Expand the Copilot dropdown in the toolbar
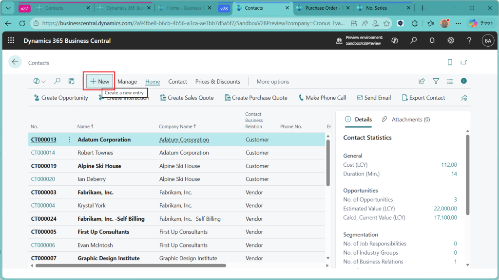Image resolution: width=499 pixels, height=280 pixels. [39, 81]
